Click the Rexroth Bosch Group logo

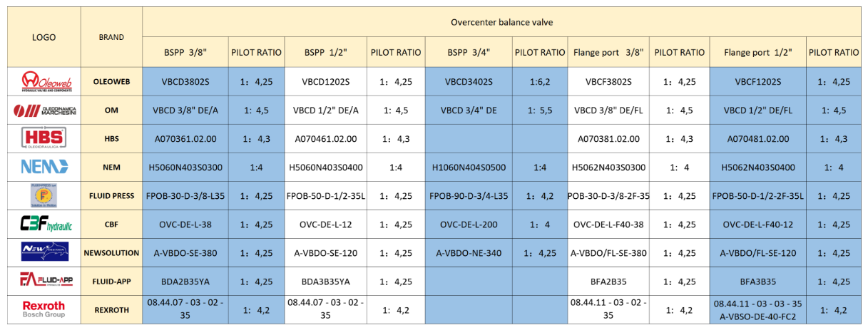[x=44, y=309]
